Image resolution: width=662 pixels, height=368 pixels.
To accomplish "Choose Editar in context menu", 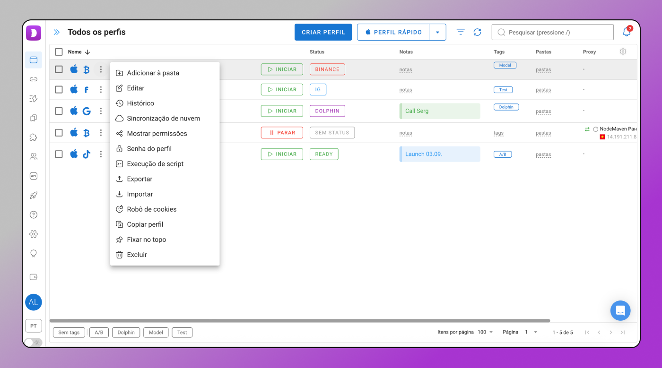I will [x=165, y=88].
